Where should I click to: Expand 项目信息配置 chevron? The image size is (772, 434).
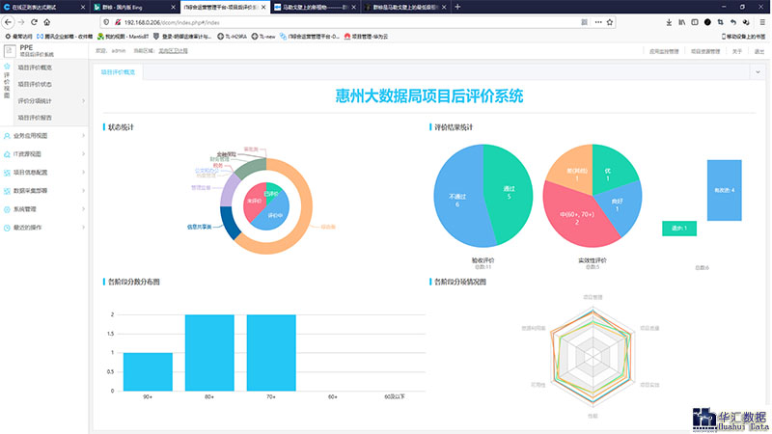pos(83,173)
